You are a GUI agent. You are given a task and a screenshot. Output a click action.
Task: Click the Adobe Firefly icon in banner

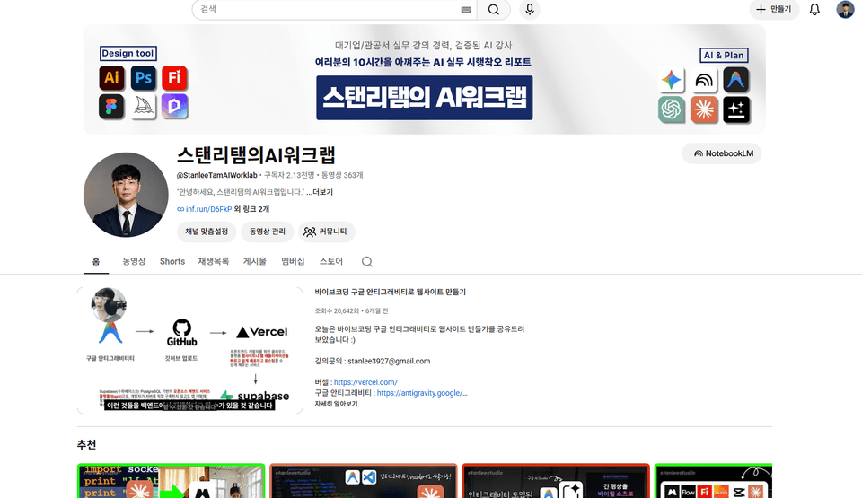pos(175,77)
